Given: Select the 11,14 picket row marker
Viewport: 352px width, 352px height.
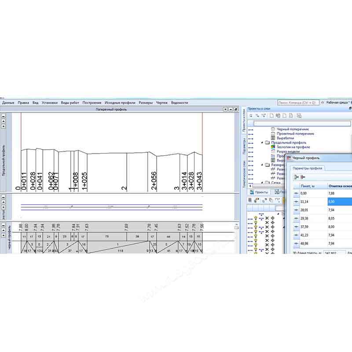Looking at the screenshot, I should click(x=296, y=201).
